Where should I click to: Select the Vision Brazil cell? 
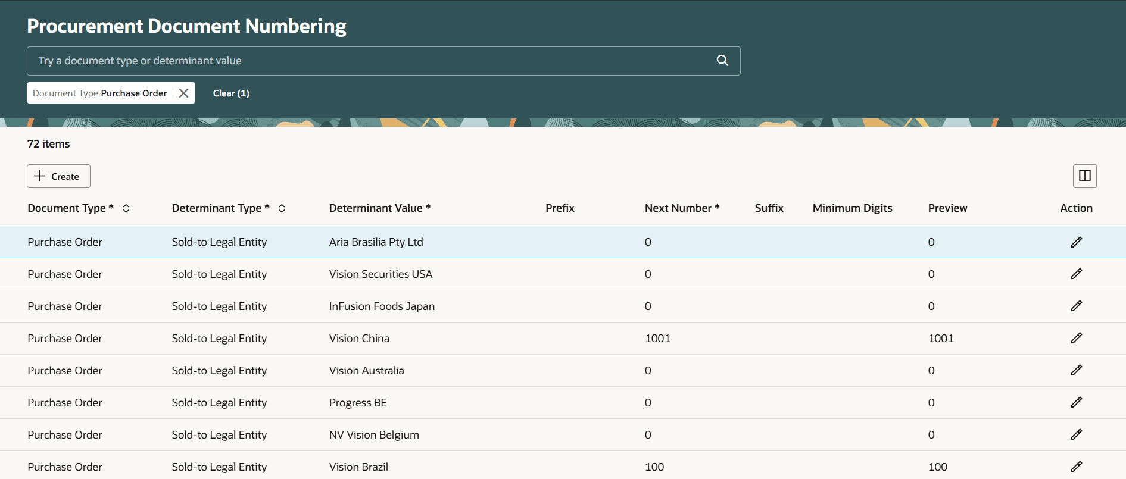pyautogui.click(x=358, y=467)
